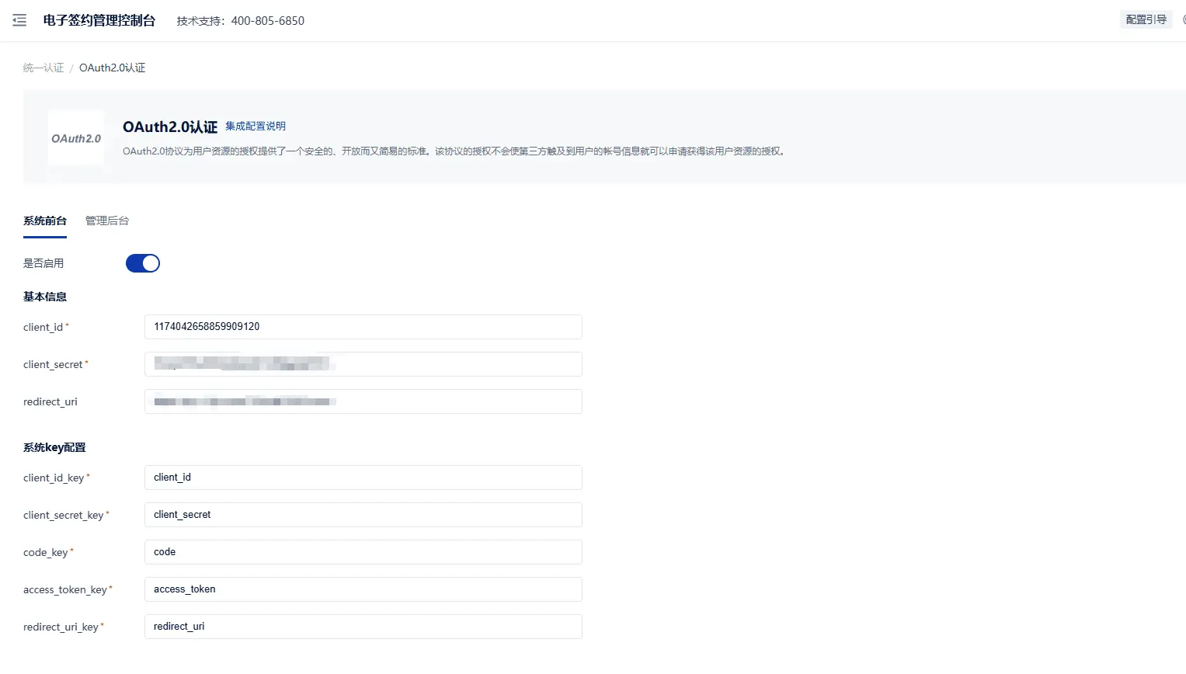This screenshot has width=1186, height=674.
Task: Open the 集成配置说明 link
Action: point(256,126)
